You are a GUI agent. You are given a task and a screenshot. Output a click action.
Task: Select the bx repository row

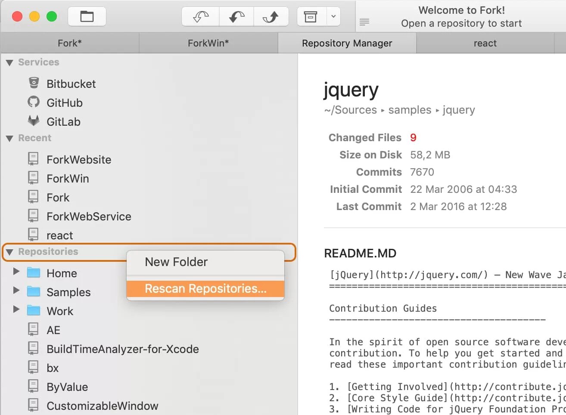(149, 368)
